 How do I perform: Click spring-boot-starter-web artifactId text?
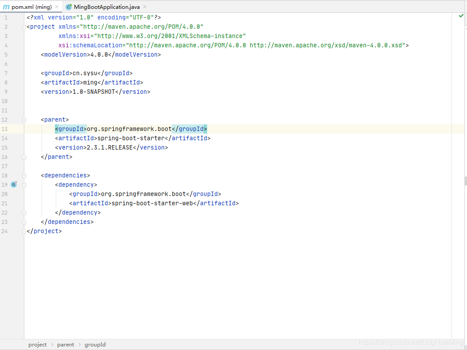[x=152, y=203]
